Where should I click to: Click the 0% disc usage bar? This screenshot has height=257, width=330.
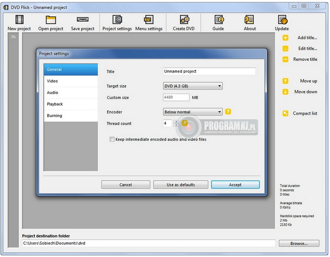13,140
